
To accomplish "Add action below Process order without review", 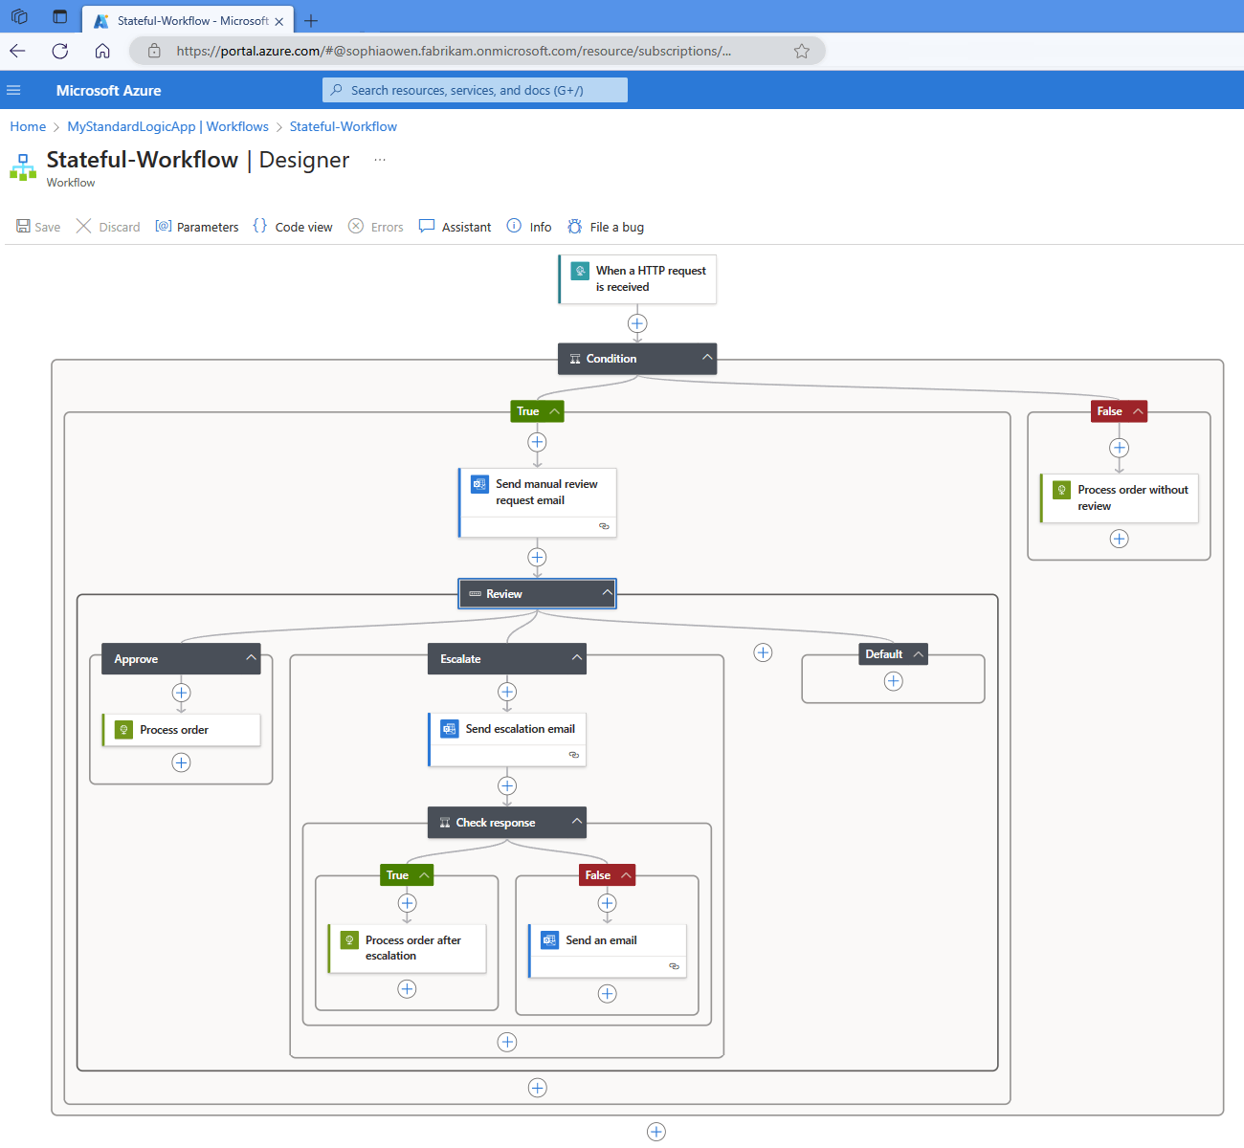I will click(1119, 539).
